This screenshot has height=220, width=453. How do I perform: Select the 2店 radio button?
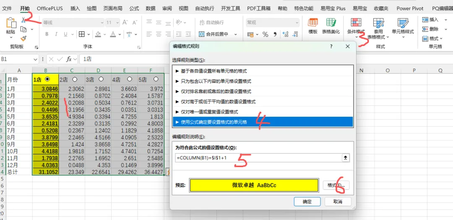click(x=75, y=79)
